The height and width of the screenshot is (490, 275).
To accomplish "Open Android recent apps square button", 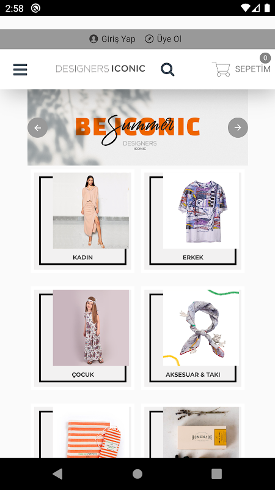I will point(217,473).
